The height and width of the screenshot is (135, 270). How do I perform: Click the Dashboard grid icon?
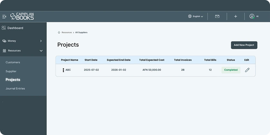(4, 28)
